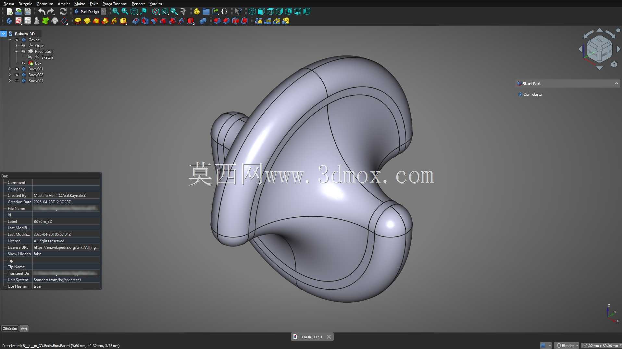
Task: Open the Araçlar menu
Action: [64, 4]
